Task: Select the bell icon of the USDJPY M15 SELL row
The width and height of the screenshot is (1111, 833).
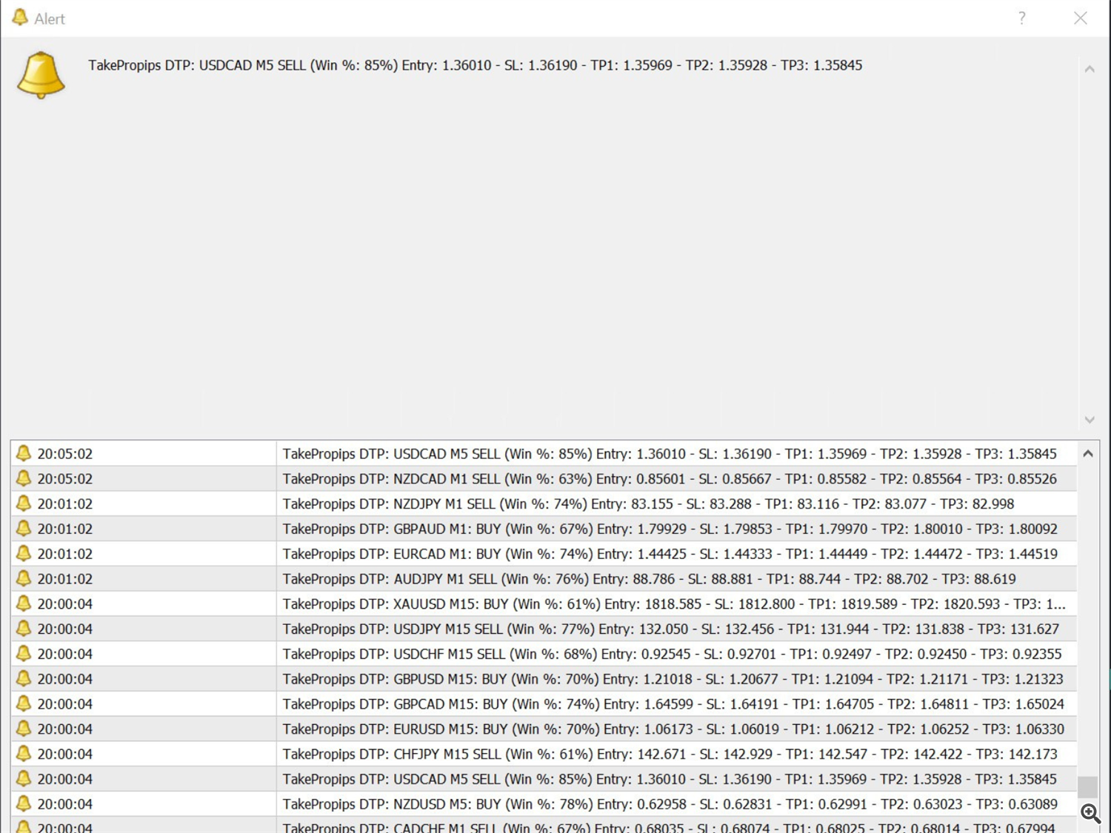Action: pyautogui.click(x=24, y=629)
